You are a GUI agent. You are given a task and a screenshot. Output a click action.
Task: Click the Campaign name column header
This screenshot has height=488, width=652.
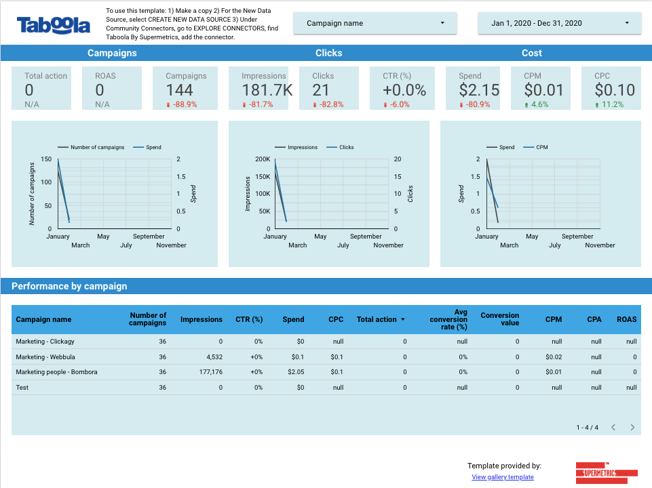(x=43, y=319)
